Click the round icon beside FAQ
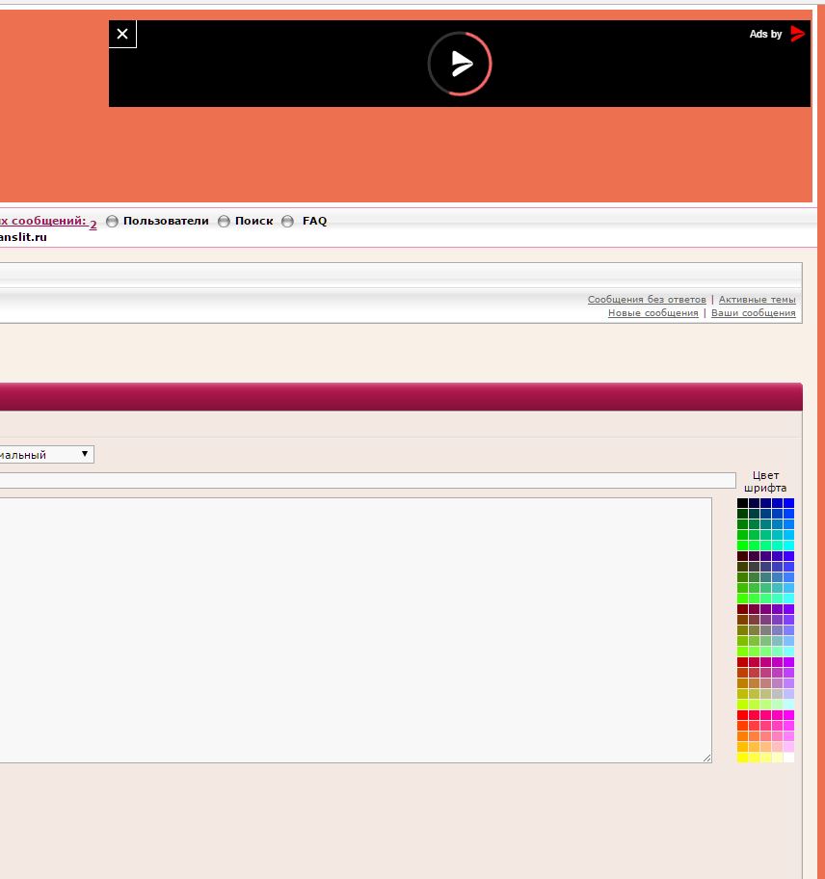 [287, 222]
